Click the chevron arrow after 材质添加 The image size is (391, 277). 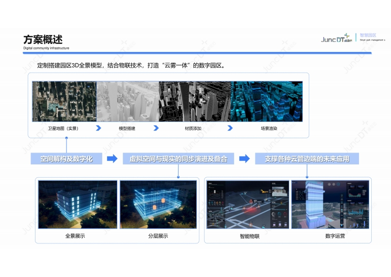(x=230, y=128)
